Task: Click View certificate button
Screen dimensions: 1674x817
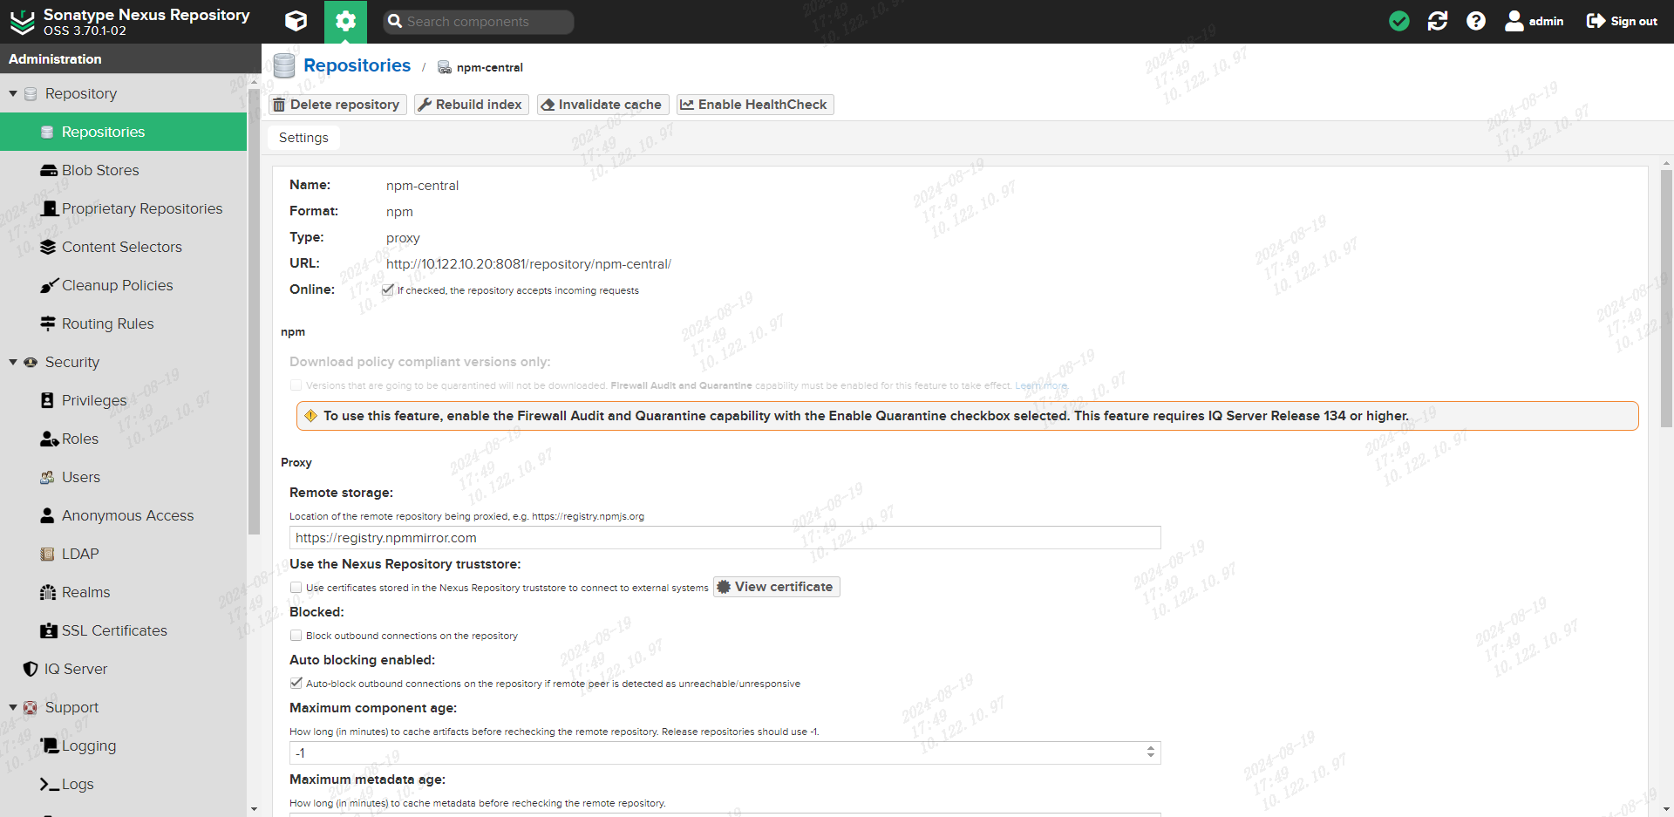Action: coord(776,587)
